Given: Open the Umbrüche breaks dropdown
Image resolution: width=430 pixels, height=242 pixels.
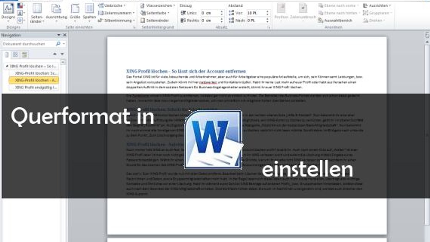Looking at the screenshot, I should pyautogui.click(x=112, y=5).
